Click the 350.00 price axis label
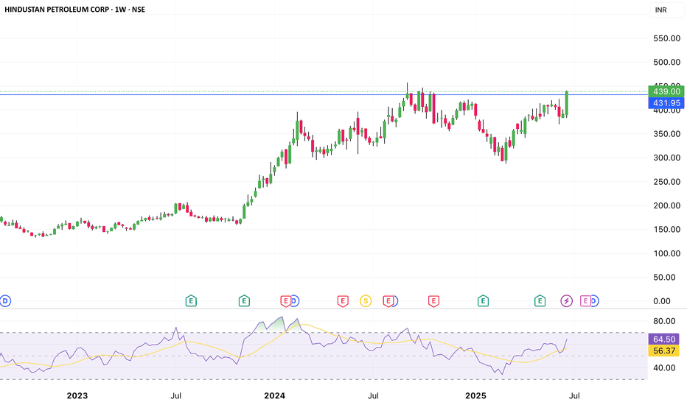 [x=667, y=134]
